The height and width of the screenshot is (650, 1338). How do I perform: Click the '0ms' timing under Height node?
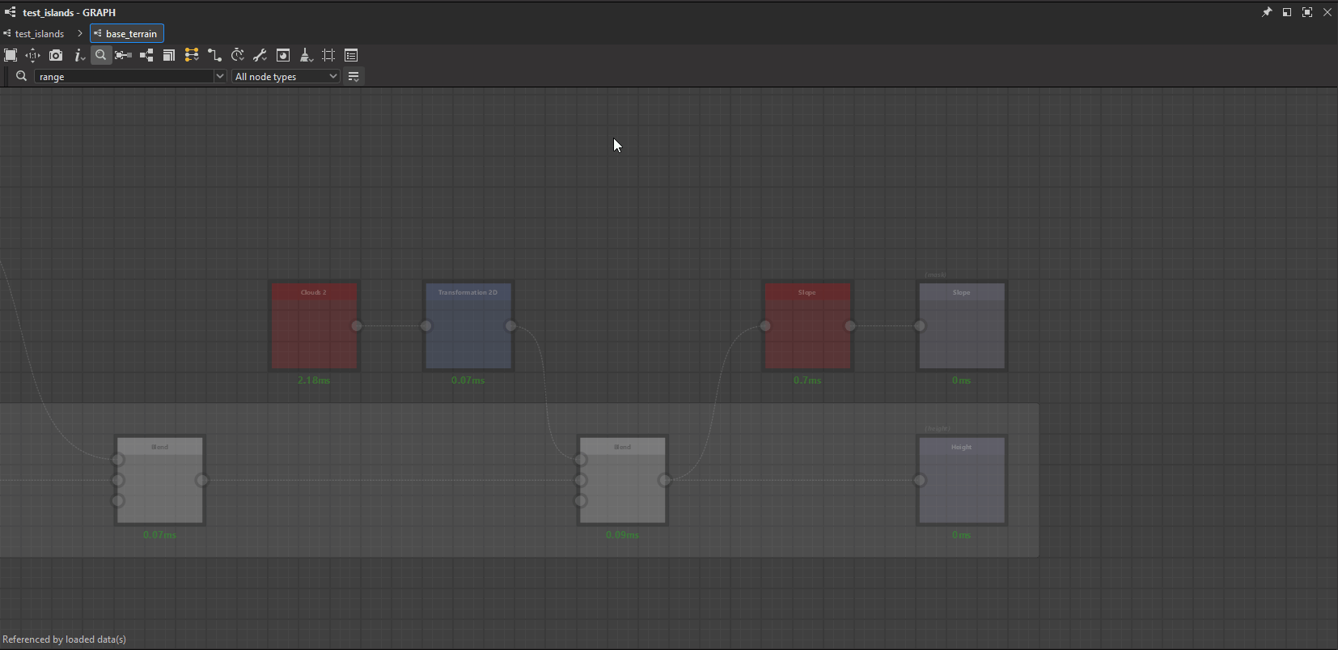(962, 535)
